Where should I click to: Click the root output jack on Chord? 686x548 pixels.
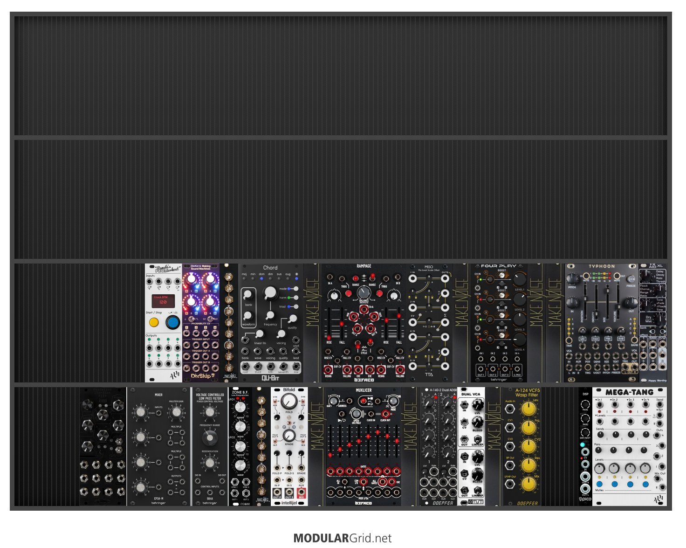(x=245, y=367)
